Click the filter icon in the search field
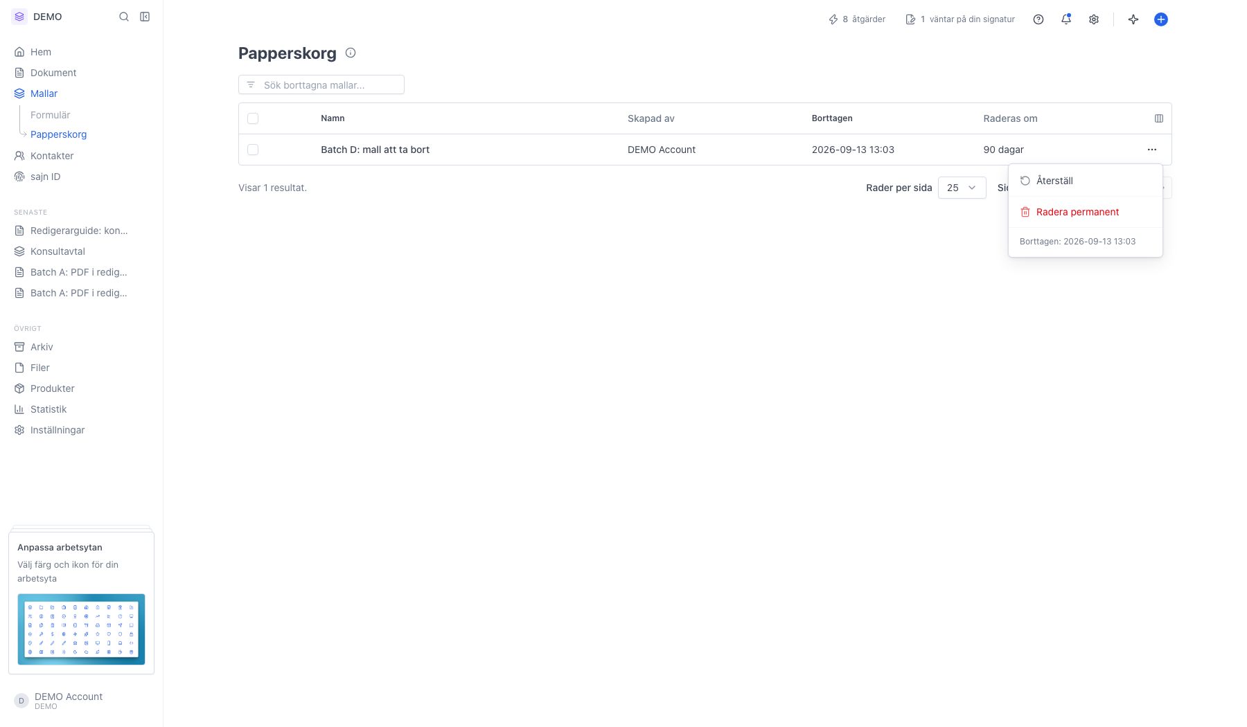The height and width of the screenshot is (727, 1247). tap(251, 84)
